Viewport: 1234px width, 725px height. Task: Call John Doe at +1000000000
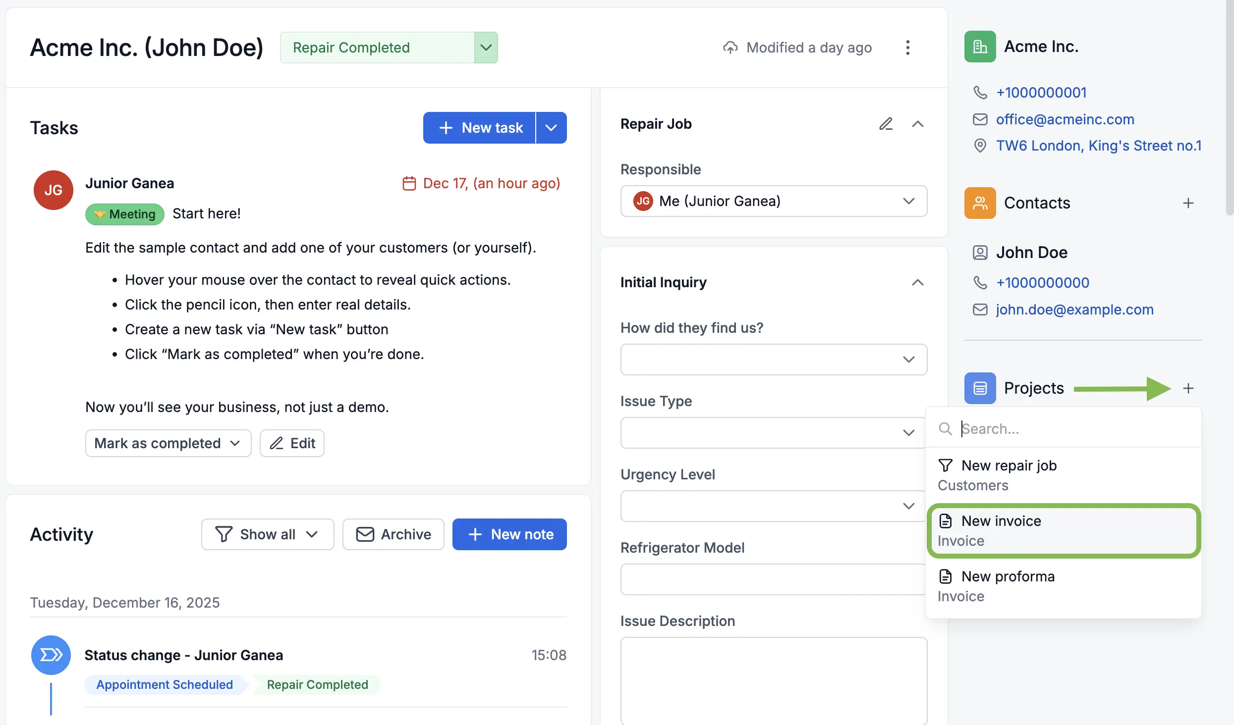pyautogui.click(x=1043, y=283)
